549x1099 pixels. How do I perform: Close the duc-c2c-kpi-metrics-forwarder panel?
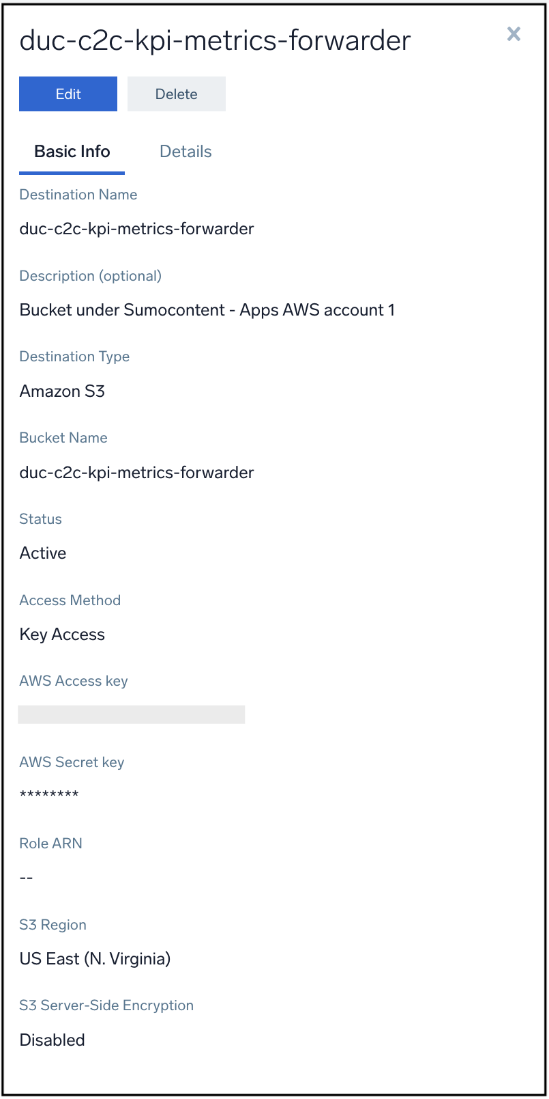513,34
